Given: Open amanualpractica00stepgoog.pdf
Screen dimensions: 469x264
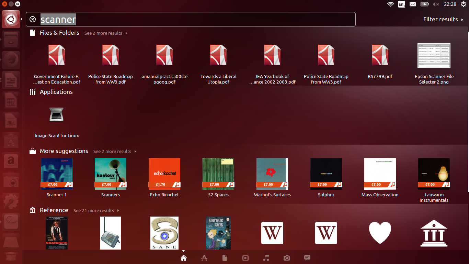Looking at the screenshot, I should tap(164, 64).
